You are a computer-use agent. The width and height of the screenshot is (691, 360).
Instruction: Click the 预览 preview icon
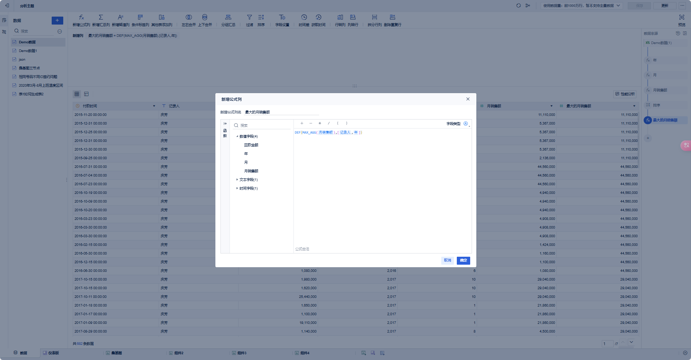pos(682,17)
